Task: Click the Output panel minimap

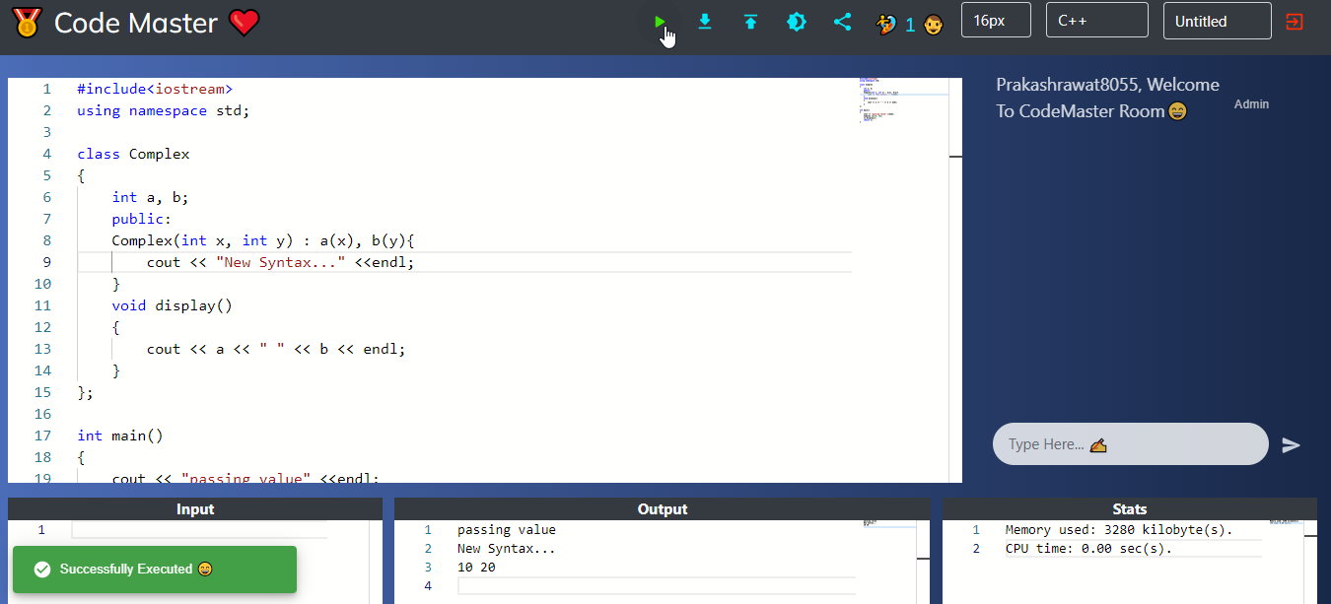Action: 888,523
